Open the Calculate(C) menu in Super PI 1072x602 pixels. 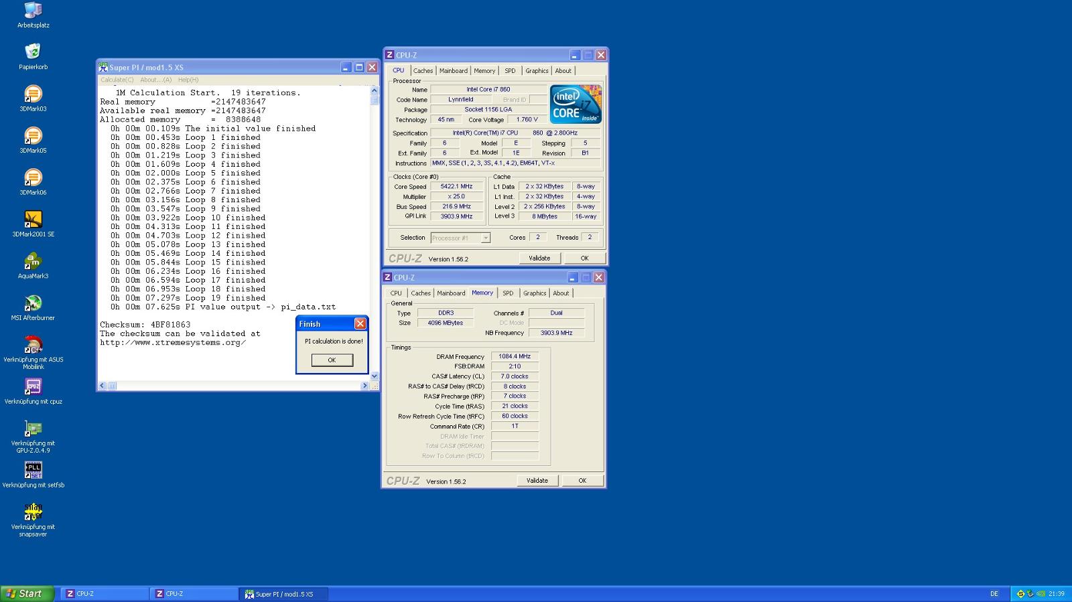(117, 80)
